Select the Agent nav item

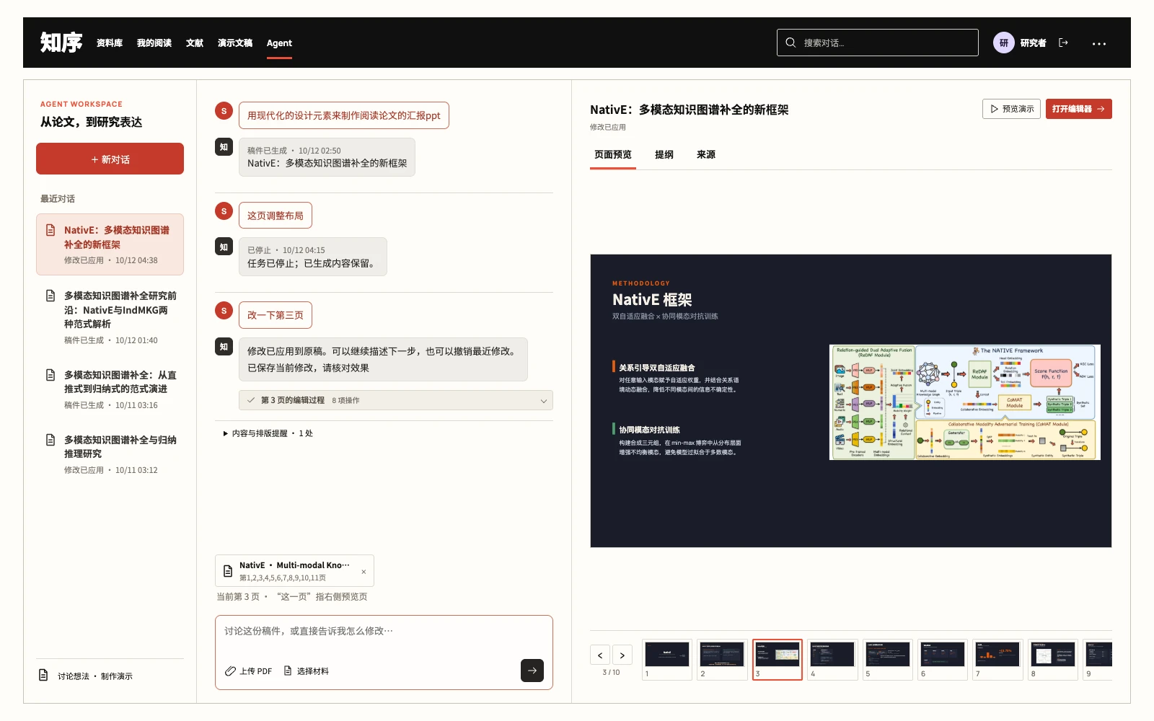point(279,43)
